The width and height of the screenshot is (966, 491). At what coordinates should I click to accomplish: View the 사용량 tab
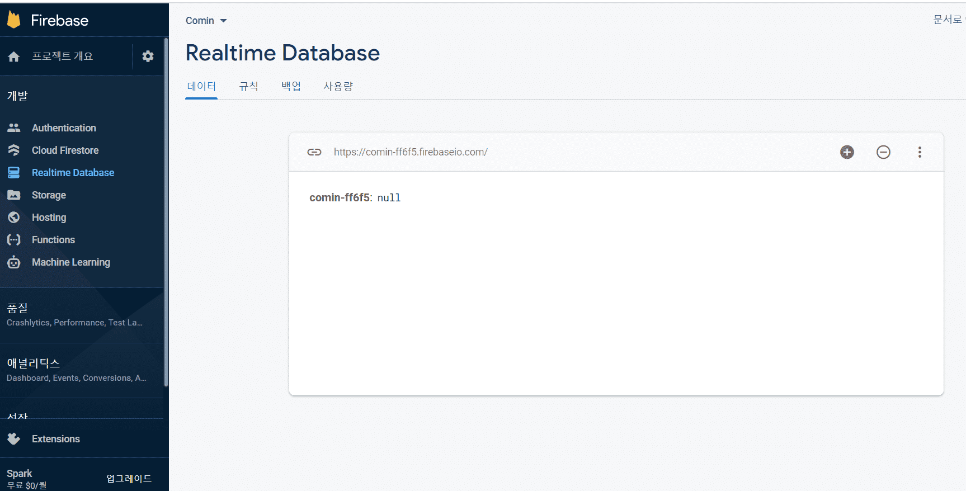338,87
